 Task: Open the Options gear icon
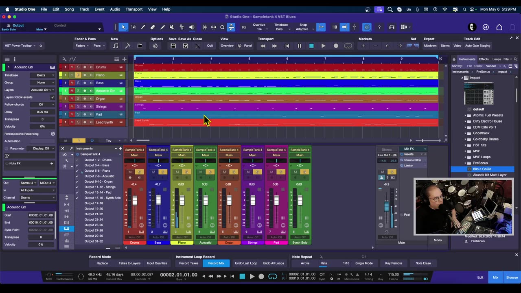[155, 46]
